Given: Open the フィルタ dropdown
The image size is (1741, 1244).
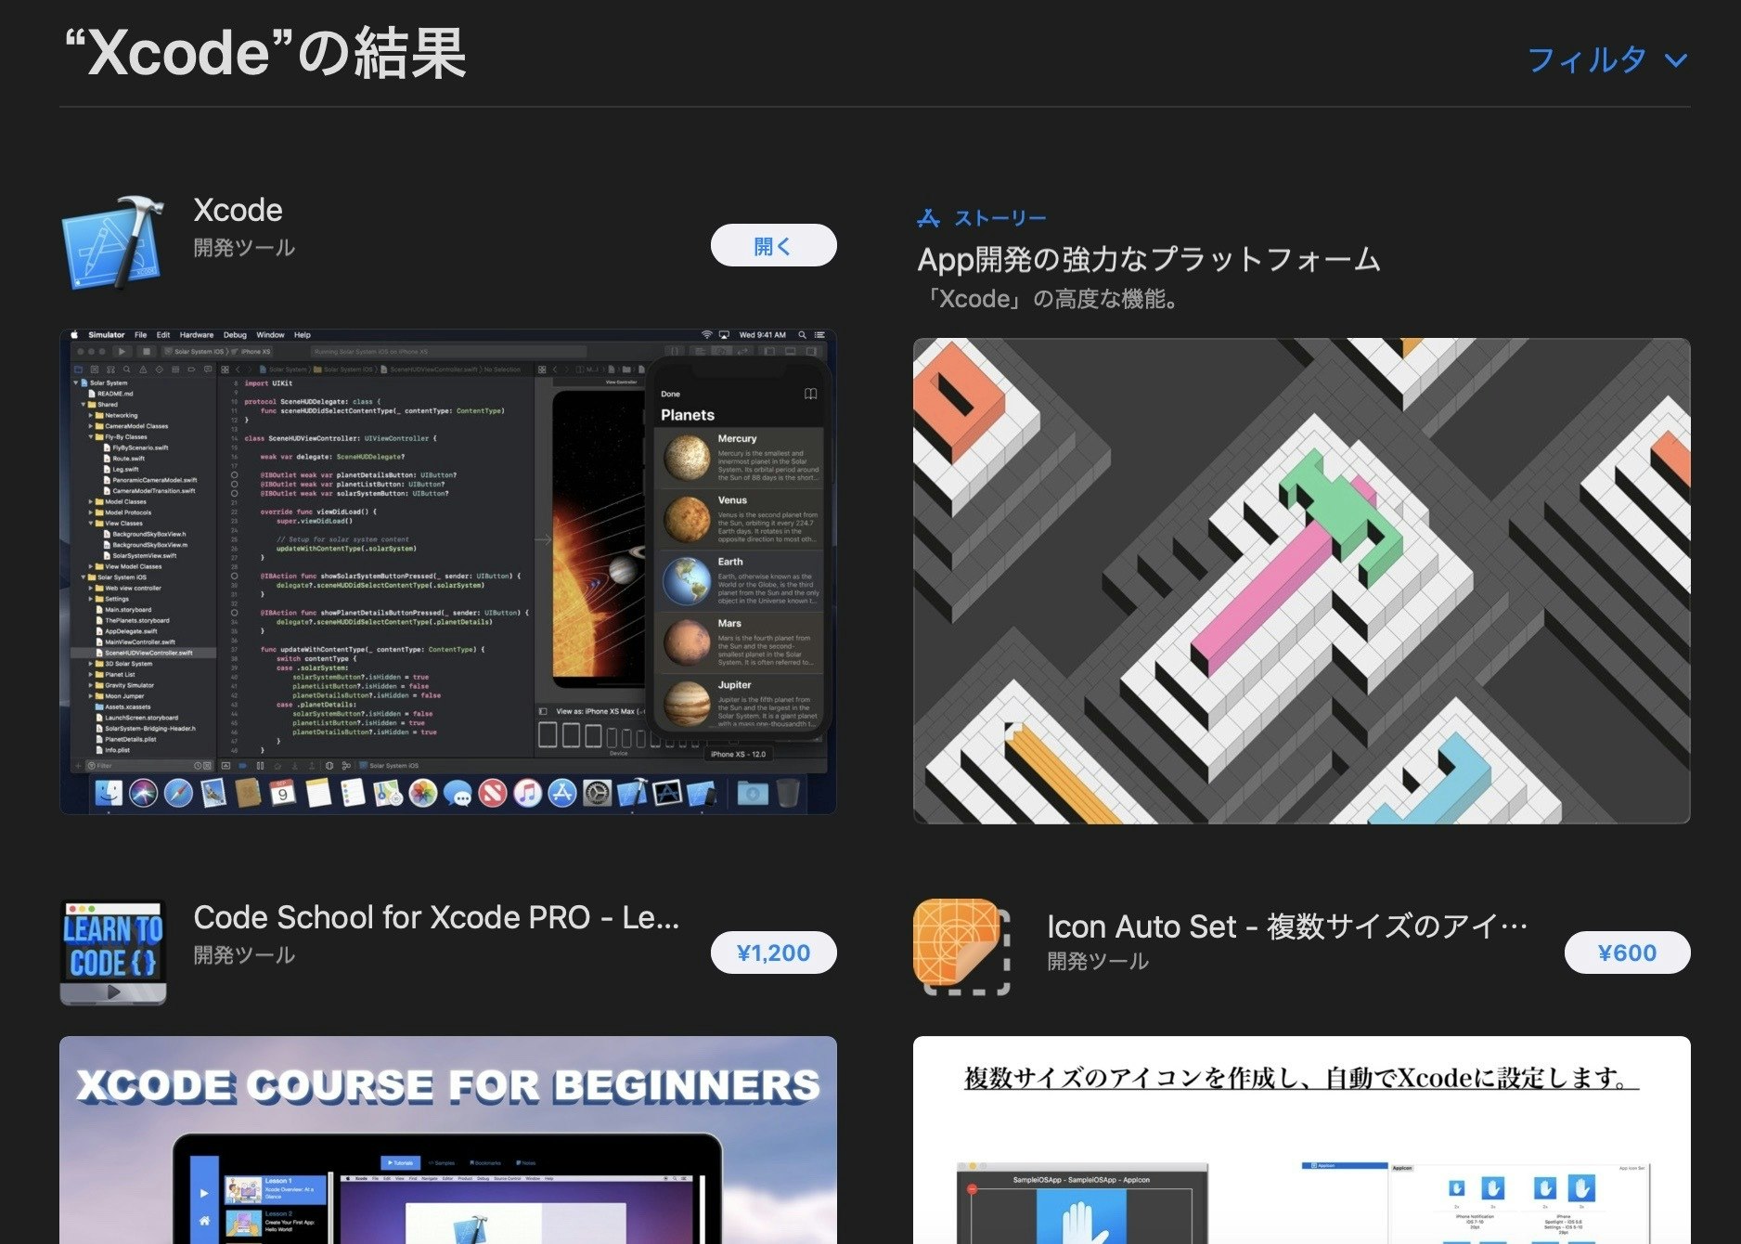Looking at the screenshot, I should [x=1607, y=60].
